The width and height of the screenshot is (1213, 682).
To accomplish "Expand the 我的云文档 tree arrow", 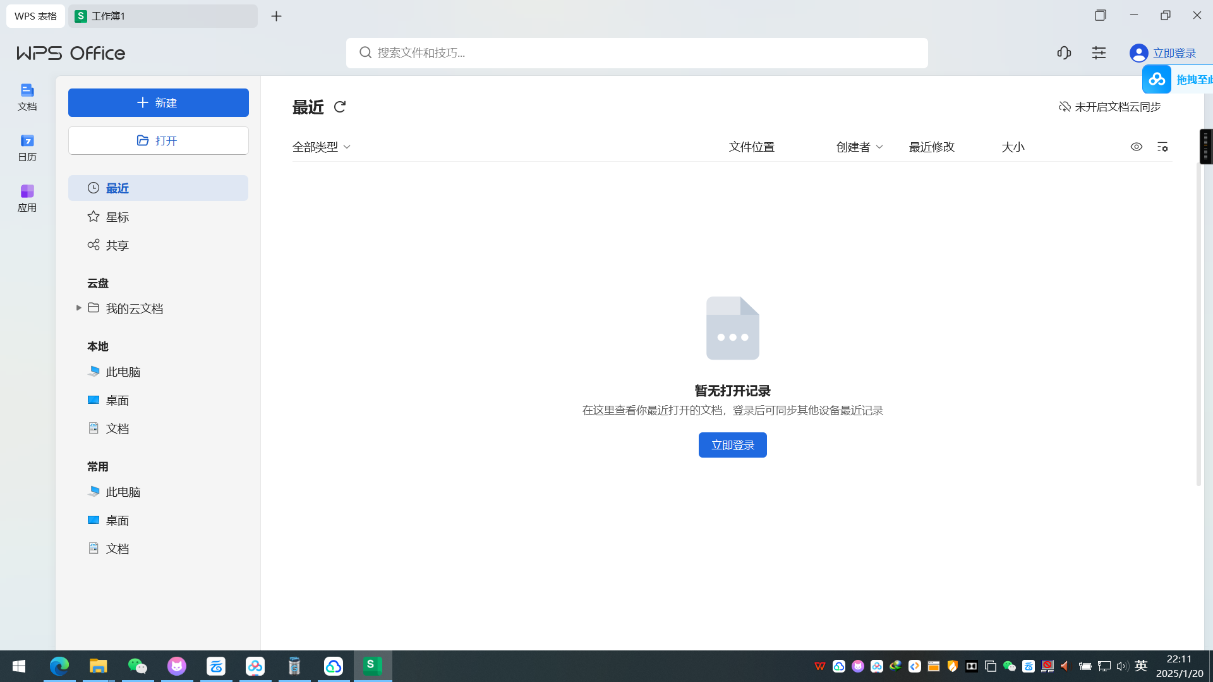I will (78, 308).
